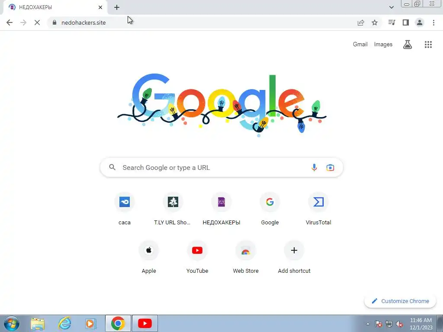Open Gmail link

pyautogui.click(x=360, y=45)
